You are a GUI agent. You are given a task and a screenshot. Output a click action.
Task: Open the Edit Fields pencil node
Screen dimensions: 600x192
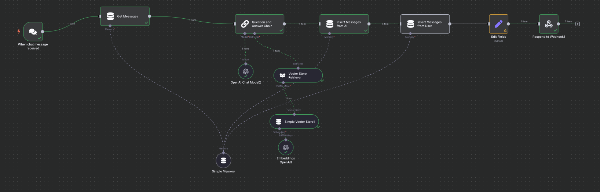click(498, 24)
